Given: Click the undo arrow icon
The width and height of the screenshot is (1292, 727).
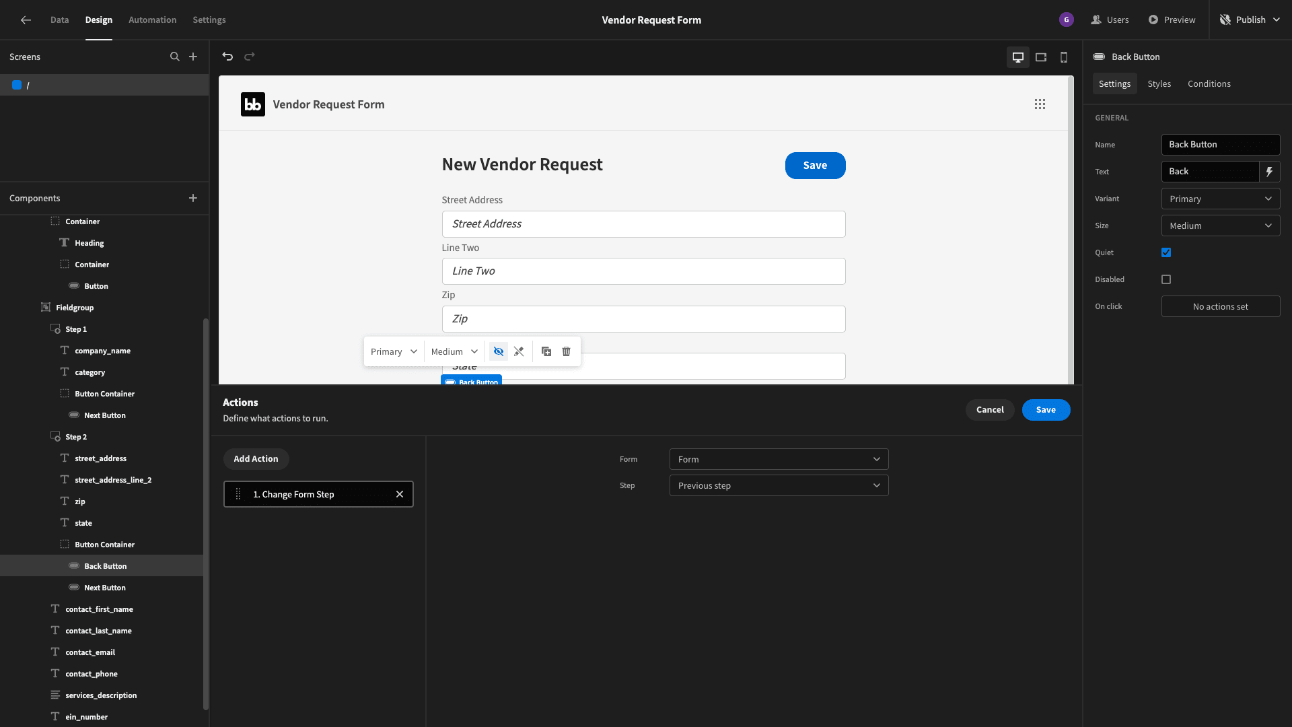Looking at the screenshot, I should click(228, 57).
